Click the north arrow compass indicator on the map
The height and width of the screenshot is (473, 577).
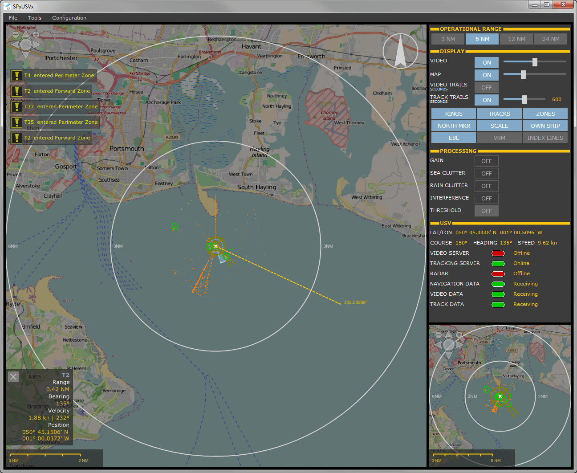point(400,51)
